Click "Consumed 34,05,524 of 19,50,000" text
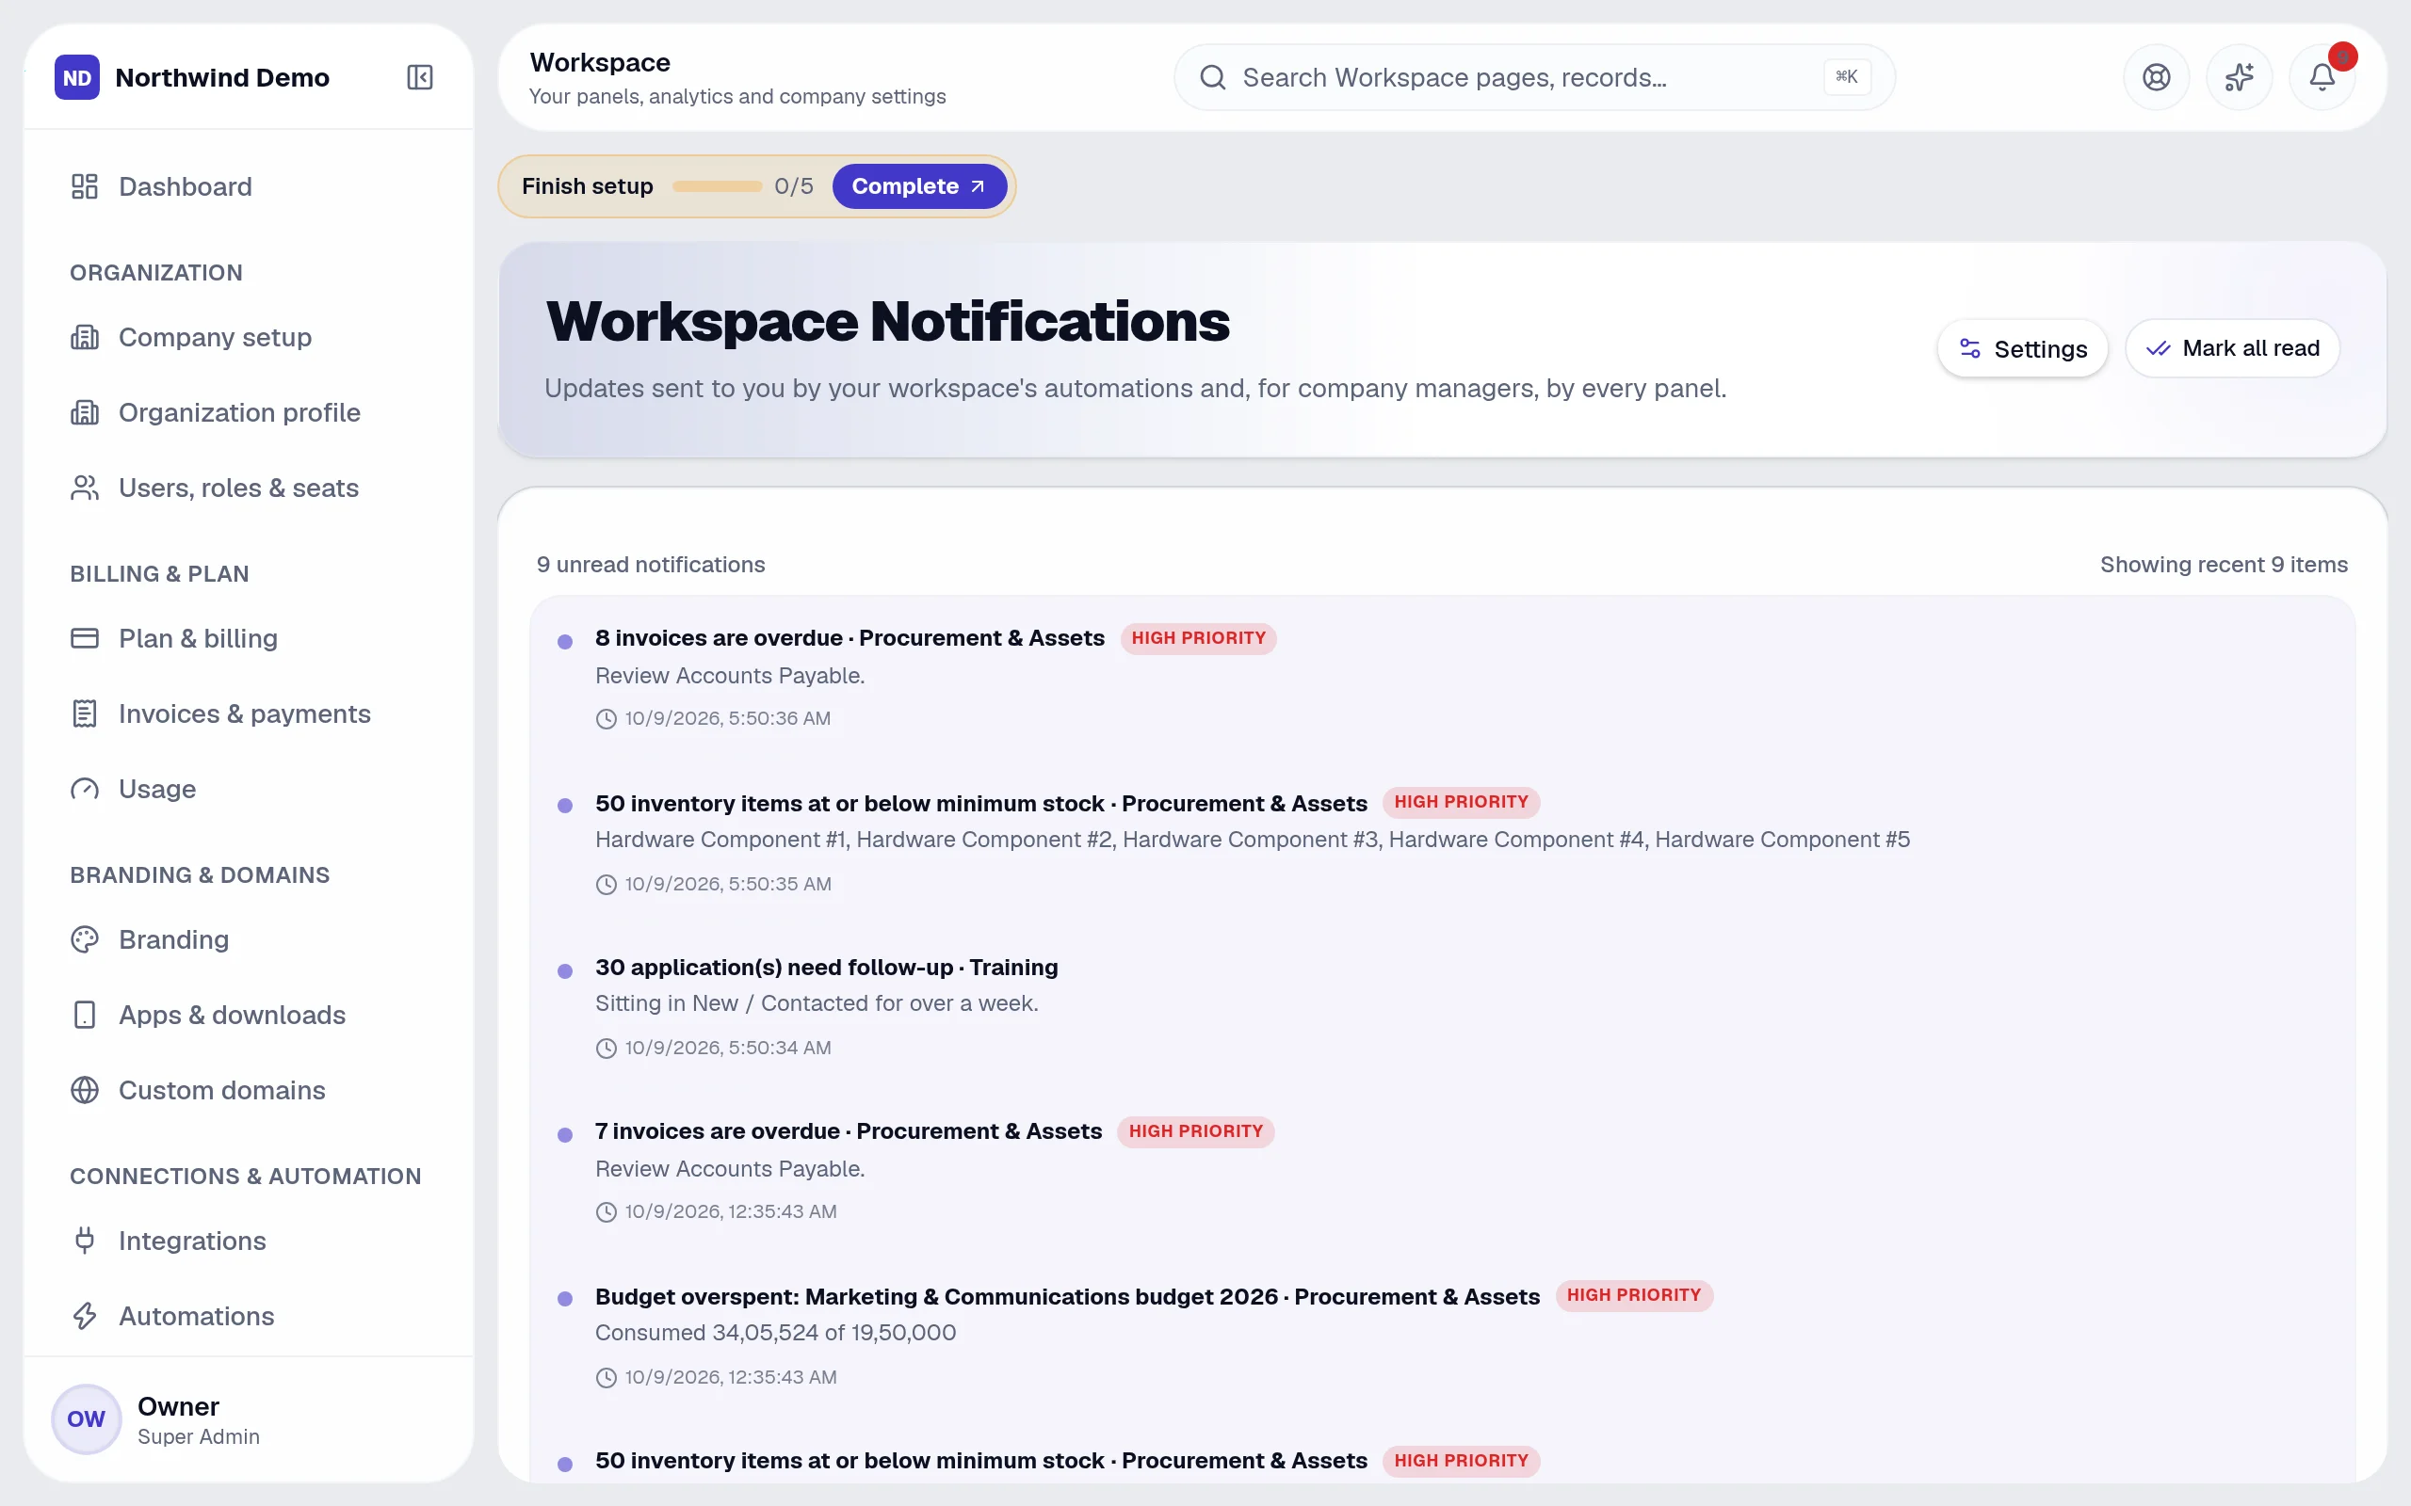This screenshot has width=2411, height=1506. pos(775,1333)
